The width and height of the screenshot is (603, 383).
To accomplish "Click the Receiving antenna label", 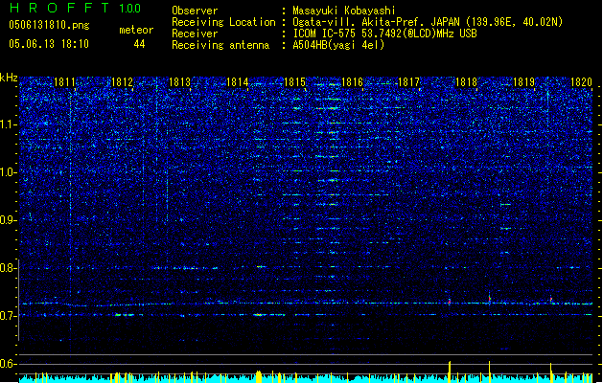I will pyautogui.click(x=220, y=45).
